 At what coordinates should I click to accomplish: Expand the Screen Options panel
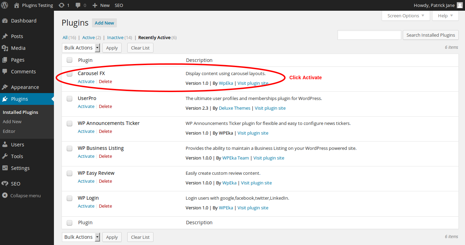tap(405, 16)
